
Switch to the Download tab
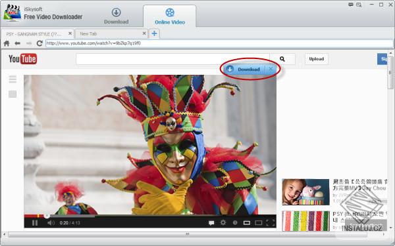coord(116,16)
